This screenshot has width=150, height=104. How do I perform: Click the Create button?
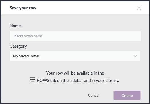pos(127,95)
